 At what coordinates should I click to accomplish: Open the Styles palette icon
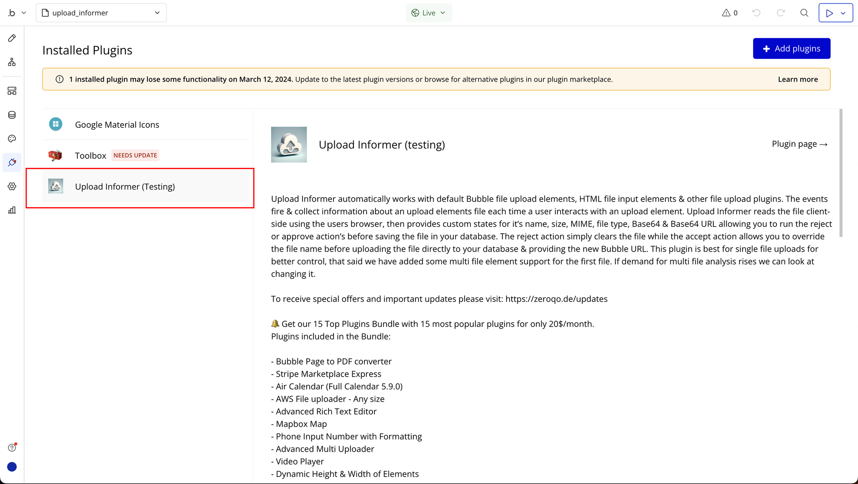(x=12, y=139)
